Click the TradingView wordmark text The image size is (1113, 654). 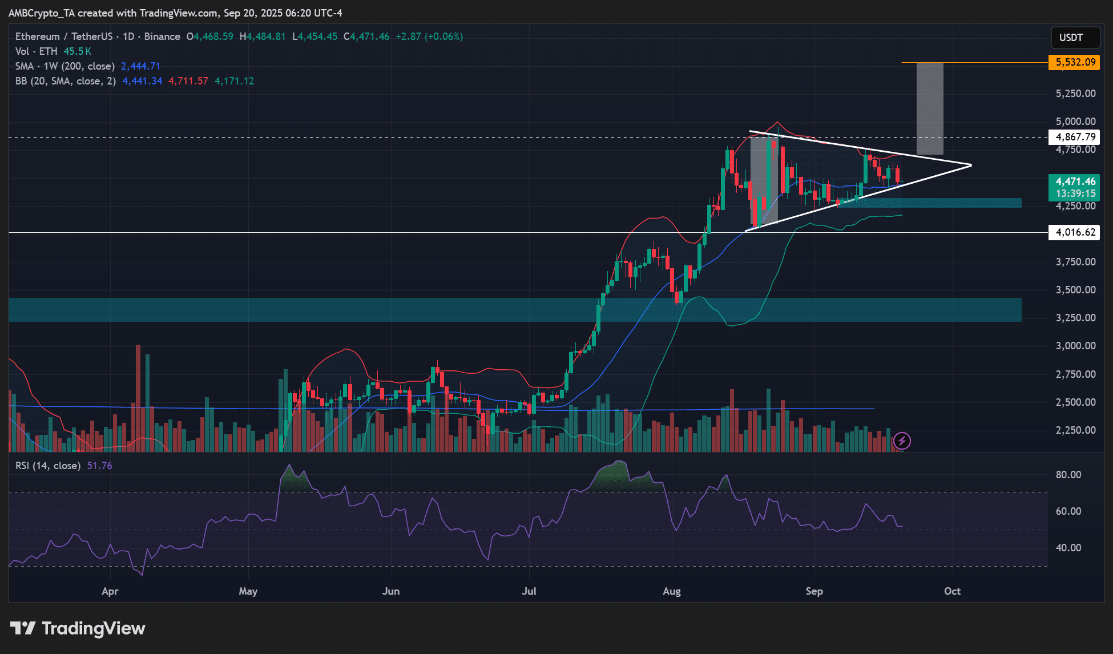(x=94, y=628)
